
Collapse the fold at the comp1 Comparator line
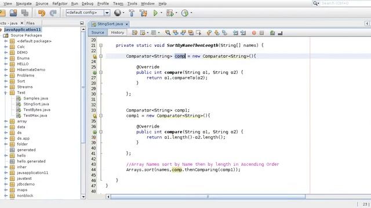tap(101, 116)
